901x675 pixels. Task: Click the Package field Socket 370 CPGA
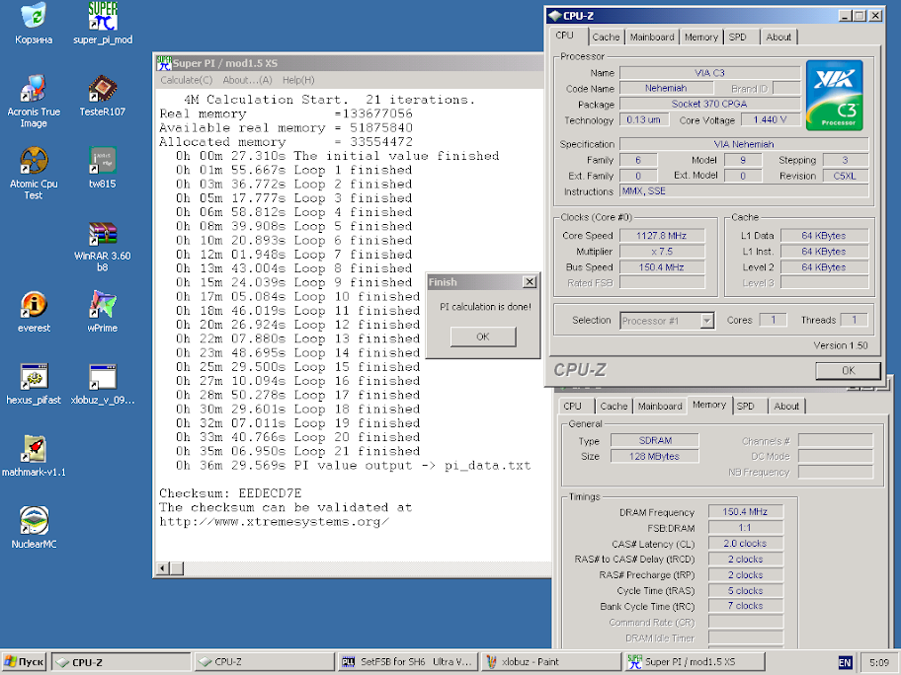[709, 104]
